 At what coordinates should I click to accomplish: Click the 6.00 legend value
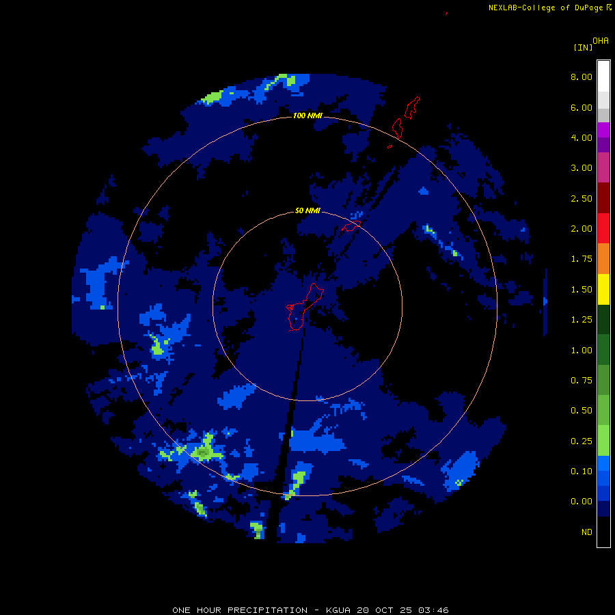[x=582, y=107]
